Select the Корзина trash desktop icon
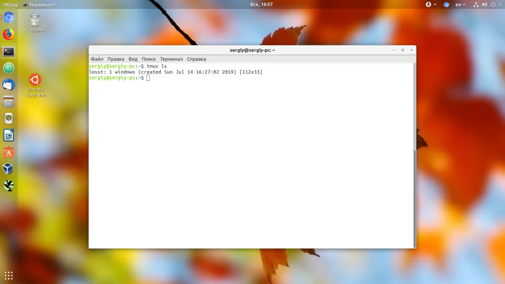Screen dimensions: 505x284 [35, 24]
